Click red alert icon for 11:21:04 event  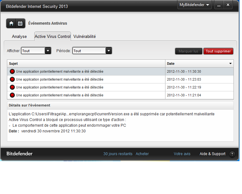tap(12, 95)
